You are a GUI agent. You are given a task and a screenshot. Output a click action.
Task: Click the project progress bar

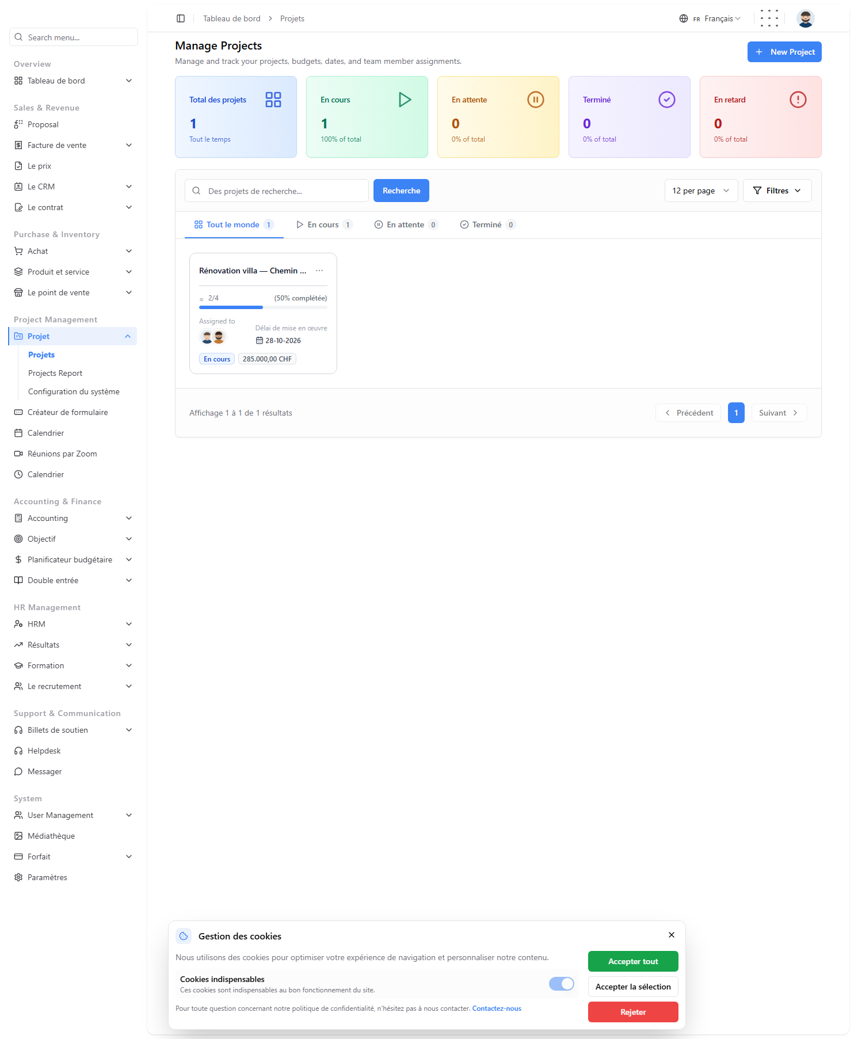pyautogui.click(x=263, y=307)
